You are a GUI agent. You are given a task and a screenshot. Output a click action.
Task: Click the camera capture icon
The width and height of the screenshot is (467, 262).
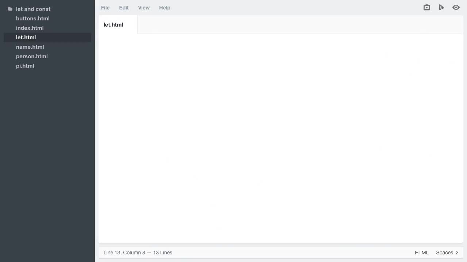tap(427, 7)
